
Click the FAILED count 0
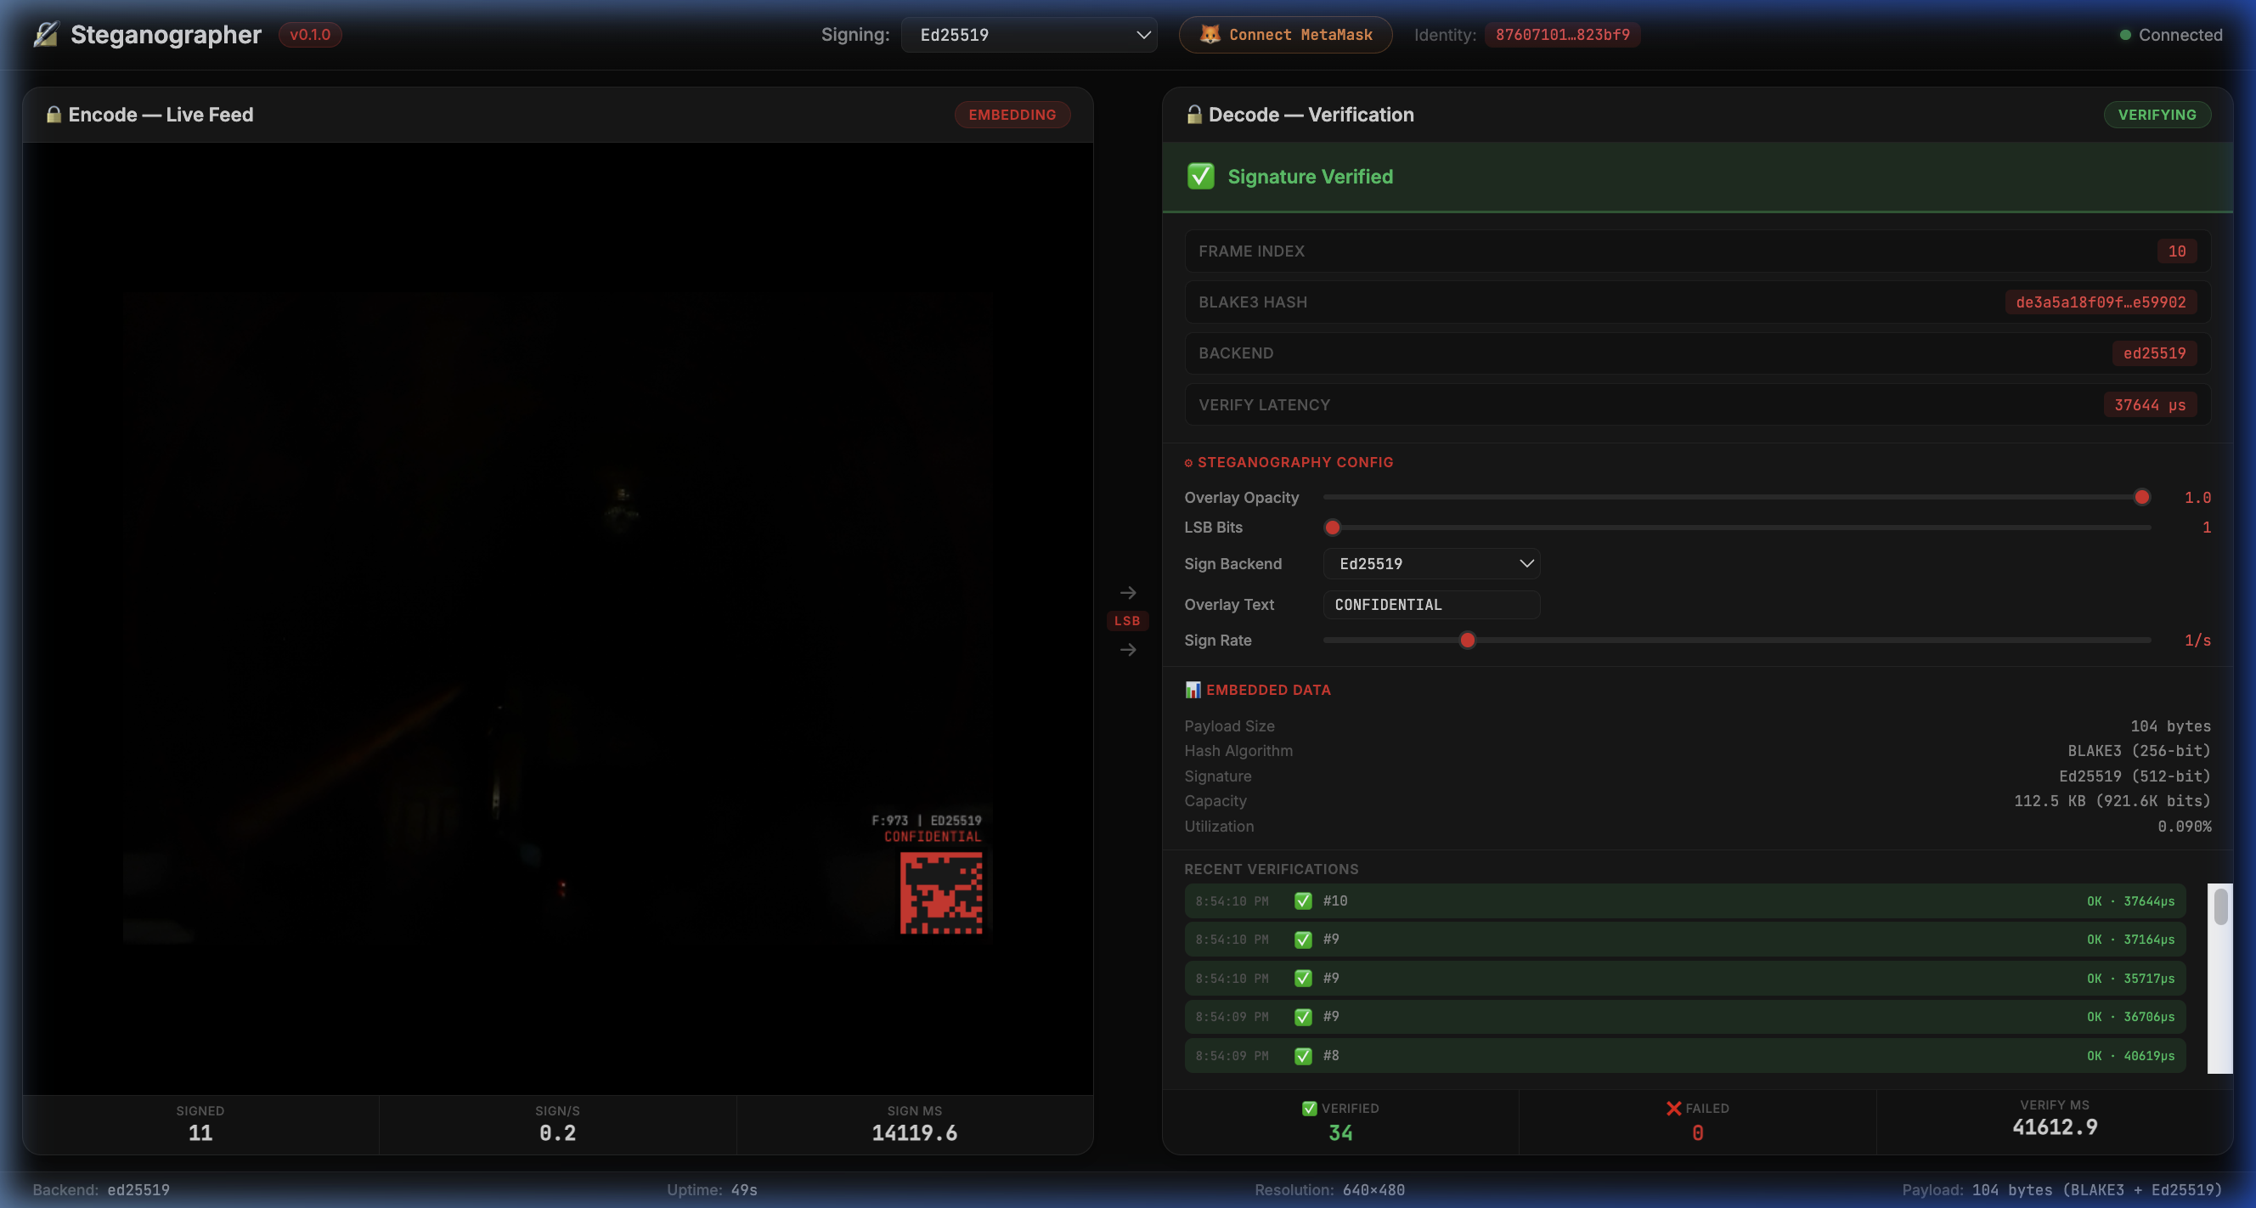pos(1697,1132)
